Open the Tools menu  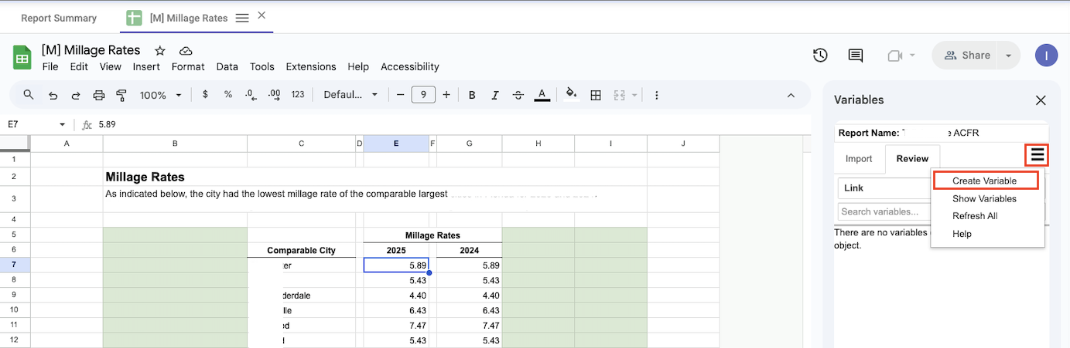[262, 66]
